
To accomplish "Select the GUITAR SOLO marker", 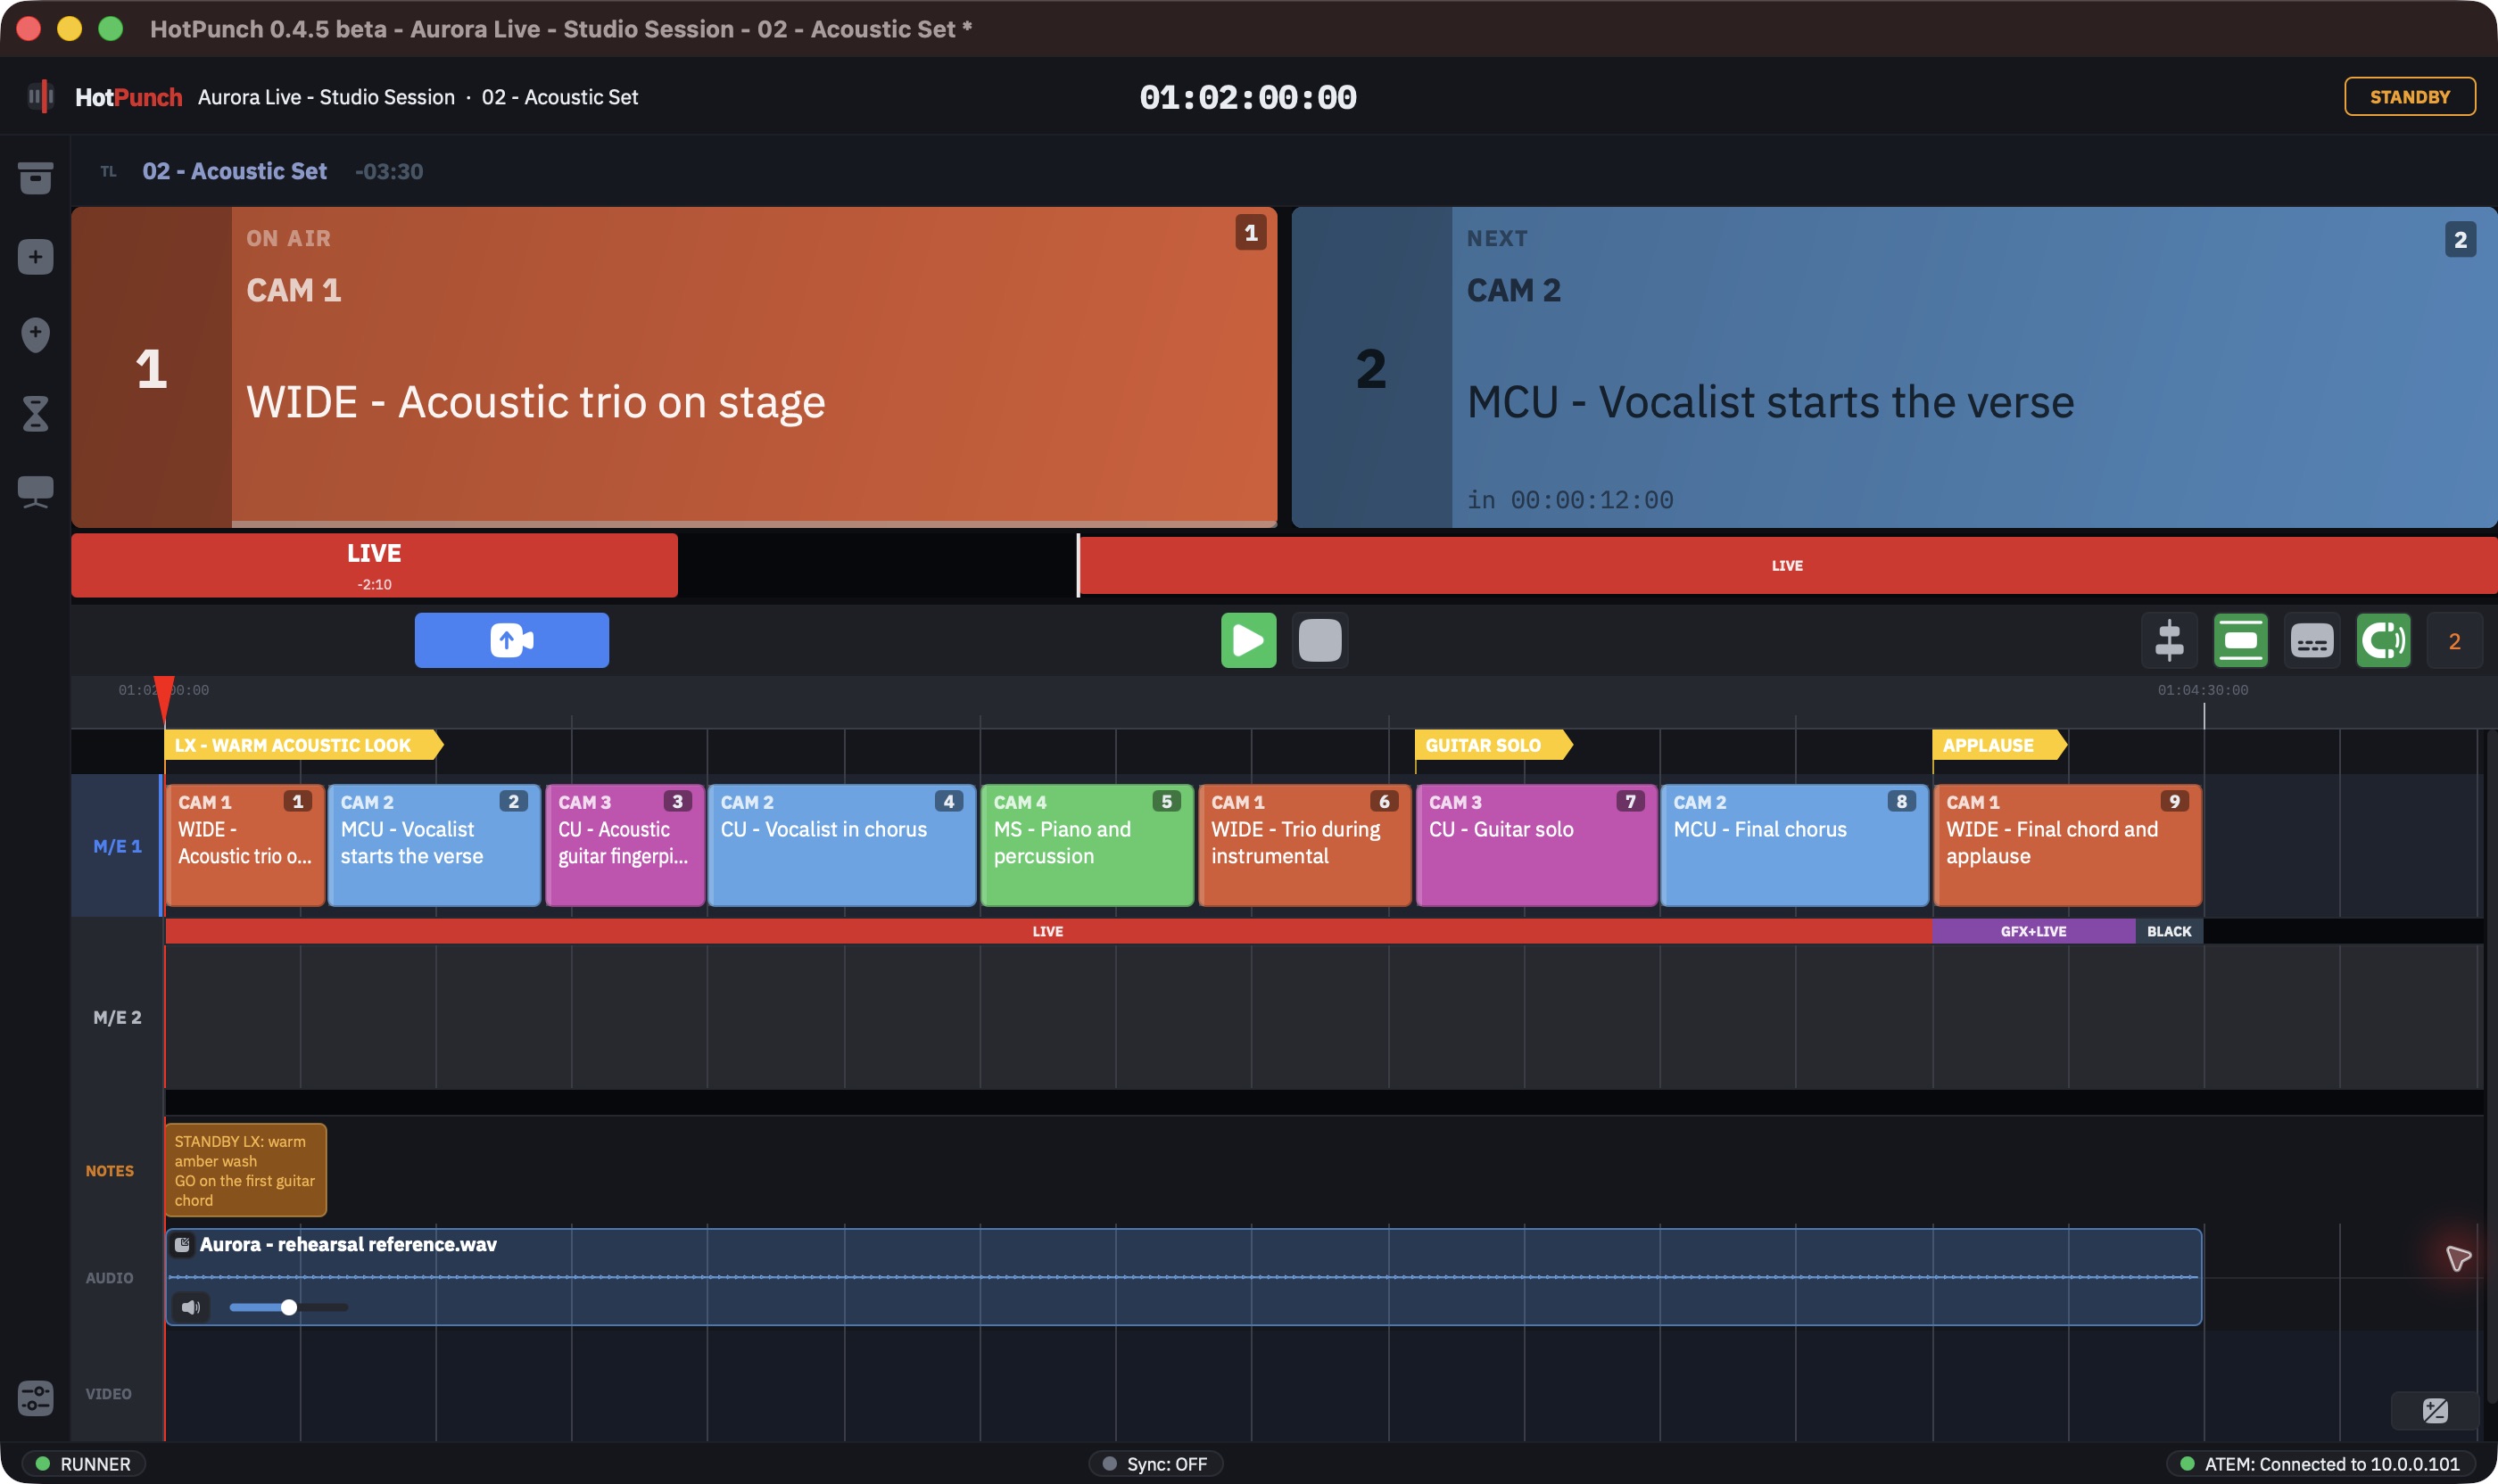I will 1493,745.
